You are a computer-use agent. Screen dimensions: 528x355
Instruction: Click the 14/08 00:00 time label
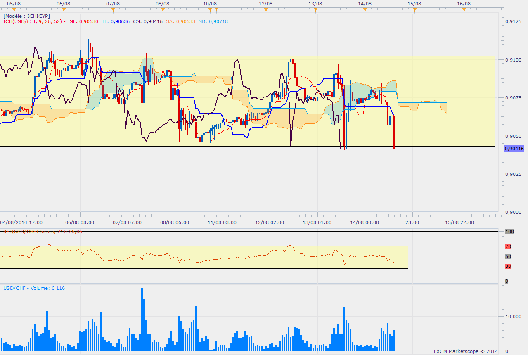(365, 222)
